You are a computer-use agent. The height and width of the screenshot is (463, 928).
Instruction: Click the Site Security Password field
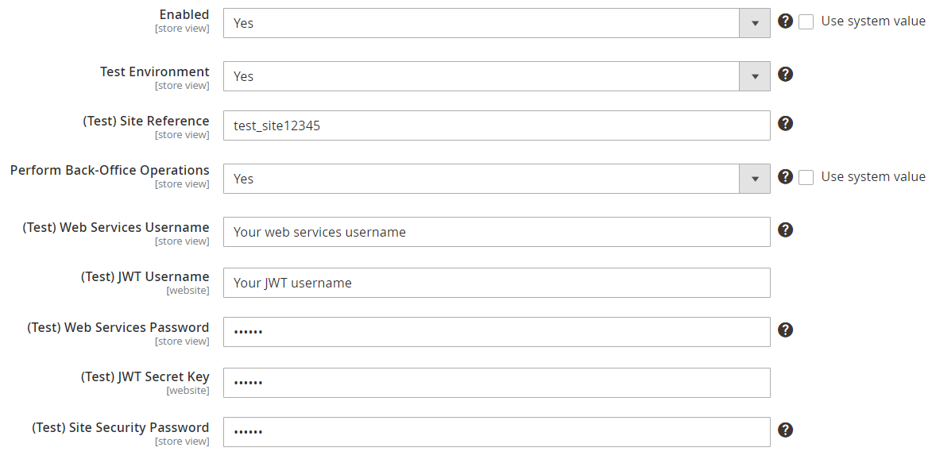pyautogui.click(x=497, y=432)
